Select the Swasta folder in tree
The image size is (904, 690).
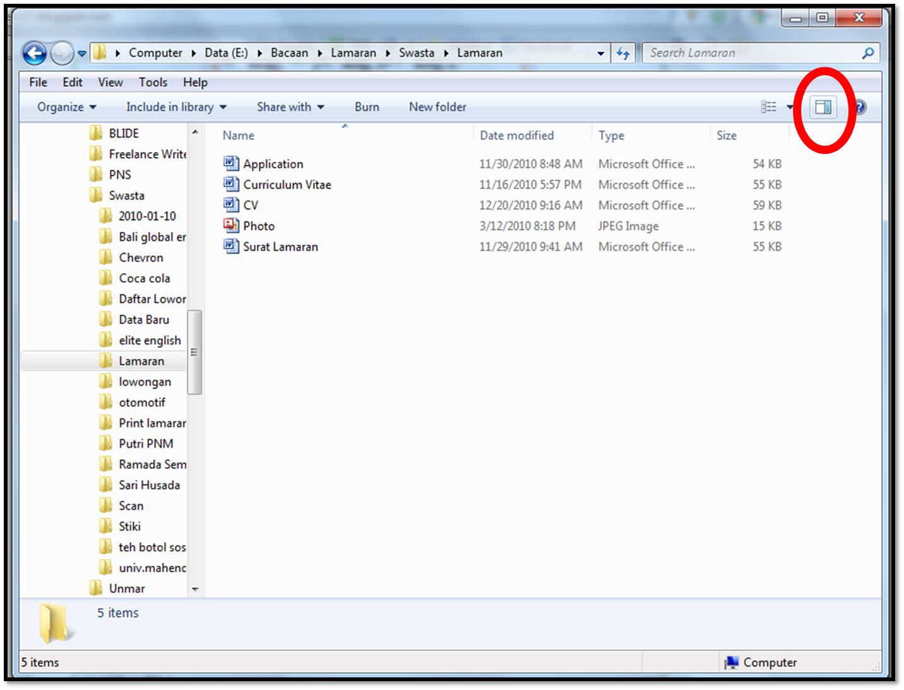click(127, 196)
